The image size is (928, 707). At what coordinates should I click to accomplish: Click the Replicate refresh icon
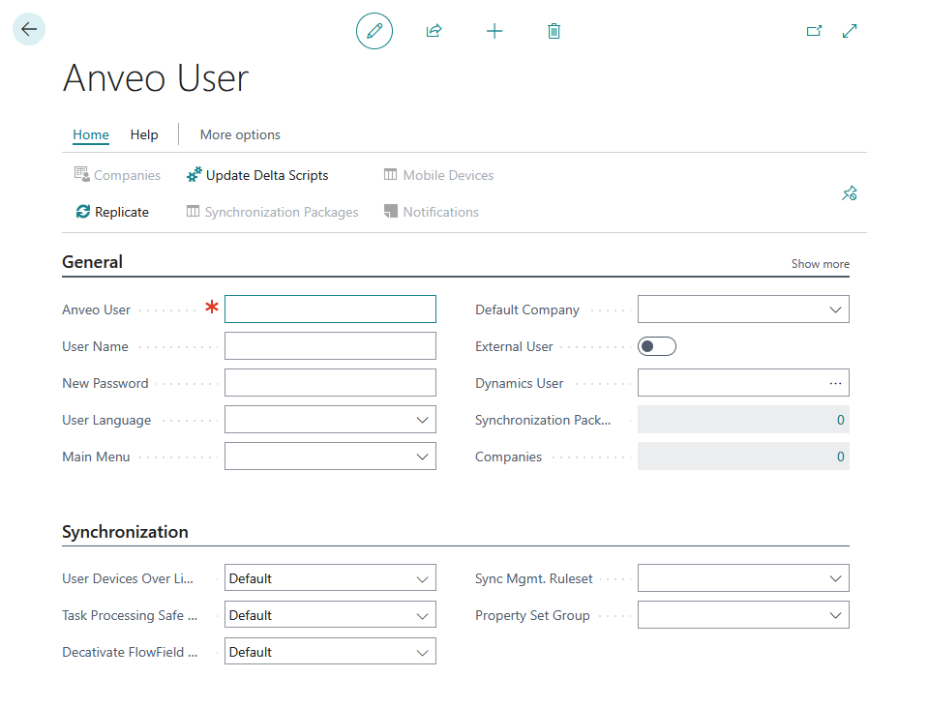[83, 212]
